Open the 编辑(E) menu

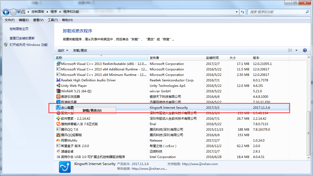[x=24, y=20]
